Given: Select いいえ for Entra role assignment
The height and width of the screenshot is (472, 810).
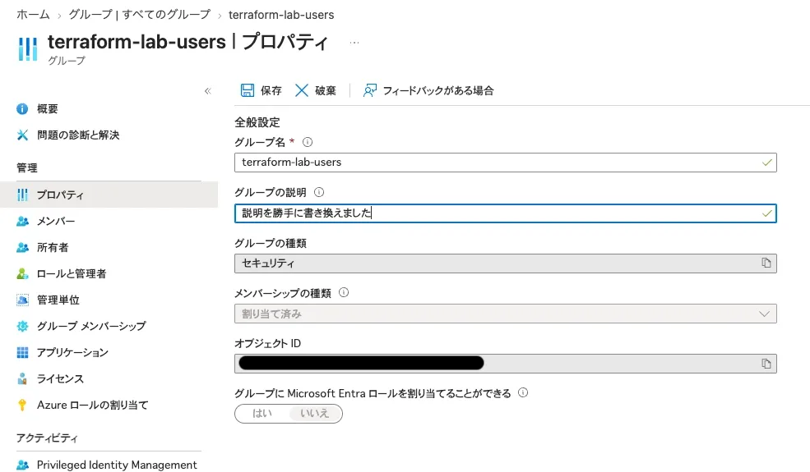Looking at the screenshot, I should pos(315,413).
